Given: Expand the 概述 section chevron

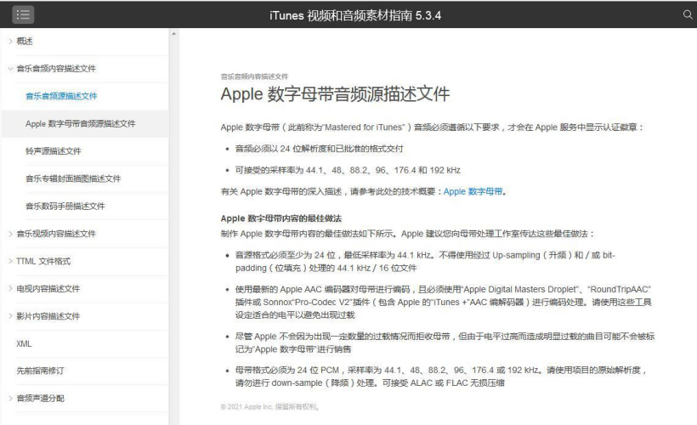Looking at the screenshot, I should coord(10,42).
